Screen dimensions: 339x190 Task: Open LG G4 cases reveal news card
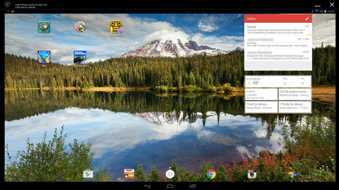(x=295, y=94)
